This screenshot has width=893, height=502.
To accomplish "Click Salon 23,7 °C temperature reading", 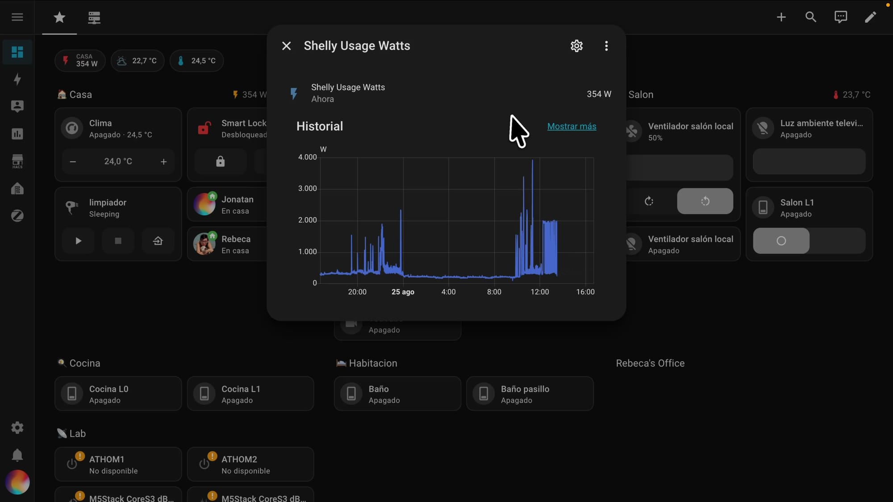I will click(x=851, y=95).
